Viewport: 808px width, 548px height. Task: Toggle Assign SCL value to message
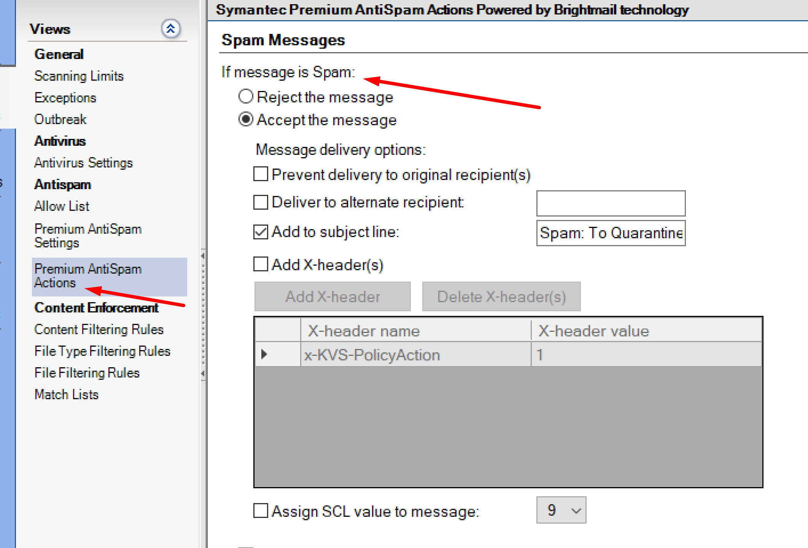(x=261, y=511)
